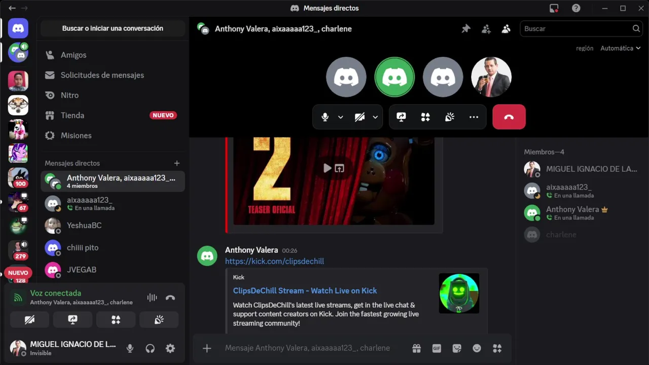Open more options ellipsis in call
The height and width of the screenshot is (365, 649).
(x=474, y=117)
